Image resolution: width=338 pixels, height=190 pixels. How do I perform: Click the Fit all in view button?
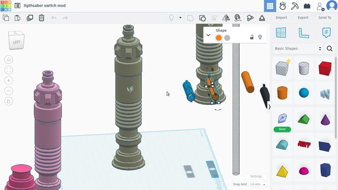click(9, 70)
